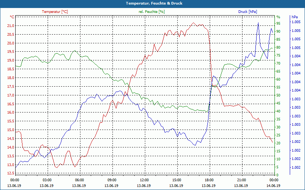Click the '80' humidity axis value
Image resolution: width=305 pixels, height=190 pixels.
click(278, 47)
